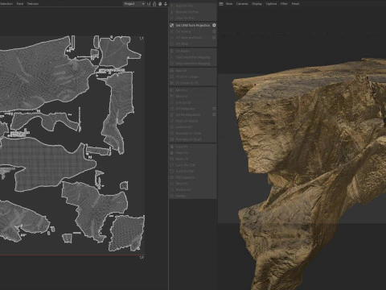Viewport: 386px width, 290px height.
Task: Open settings gear for Set UVW from Projection
Action: click(x=214, y=25)
